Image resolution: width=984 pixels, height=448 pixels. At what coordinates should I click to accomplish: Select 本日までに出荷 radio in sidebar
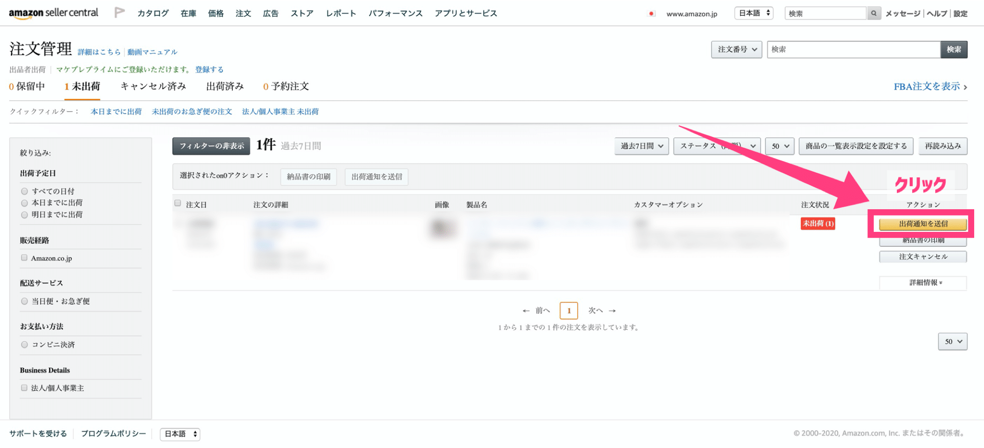pos(24,203)
